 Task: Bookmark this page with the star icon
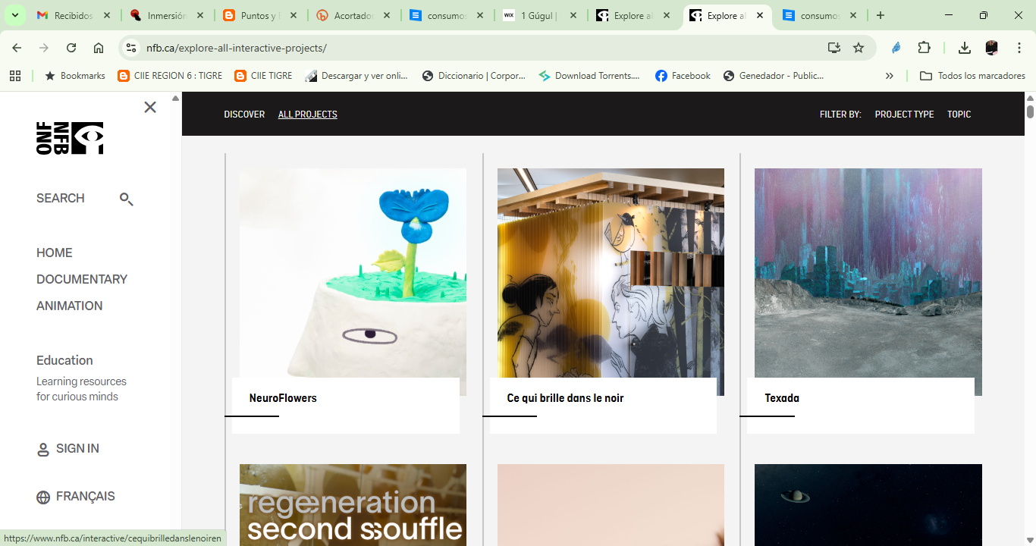click(x=859, y=47)
